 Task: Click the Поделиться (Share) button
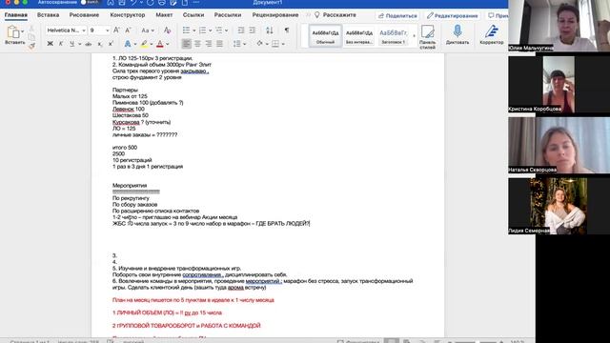coord(397,15)
